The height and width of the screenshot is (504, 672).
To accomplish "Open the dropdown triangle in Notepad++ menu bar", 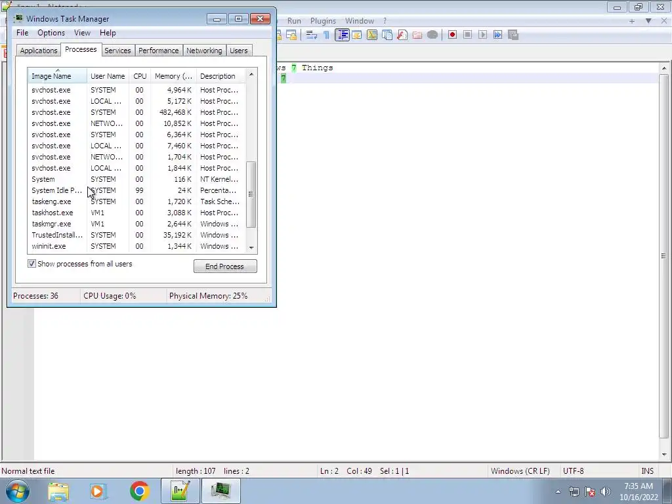I will (x=648, y=21).
